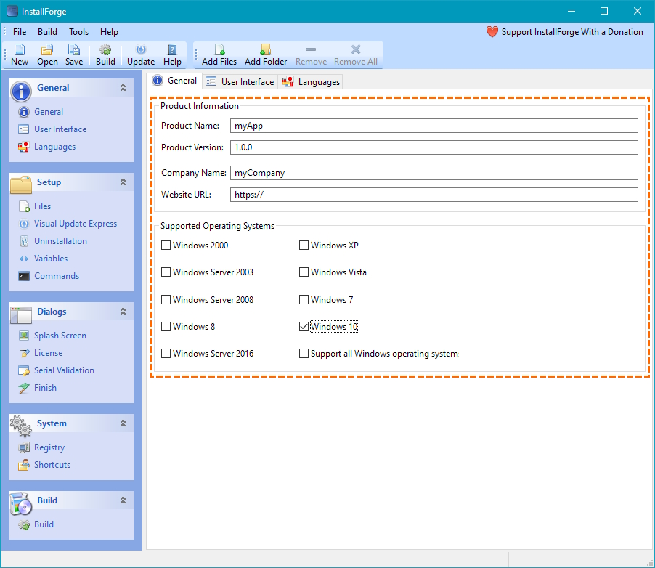Open Splash Screen dialog settings
655x568 pixels.
point(52,336)
